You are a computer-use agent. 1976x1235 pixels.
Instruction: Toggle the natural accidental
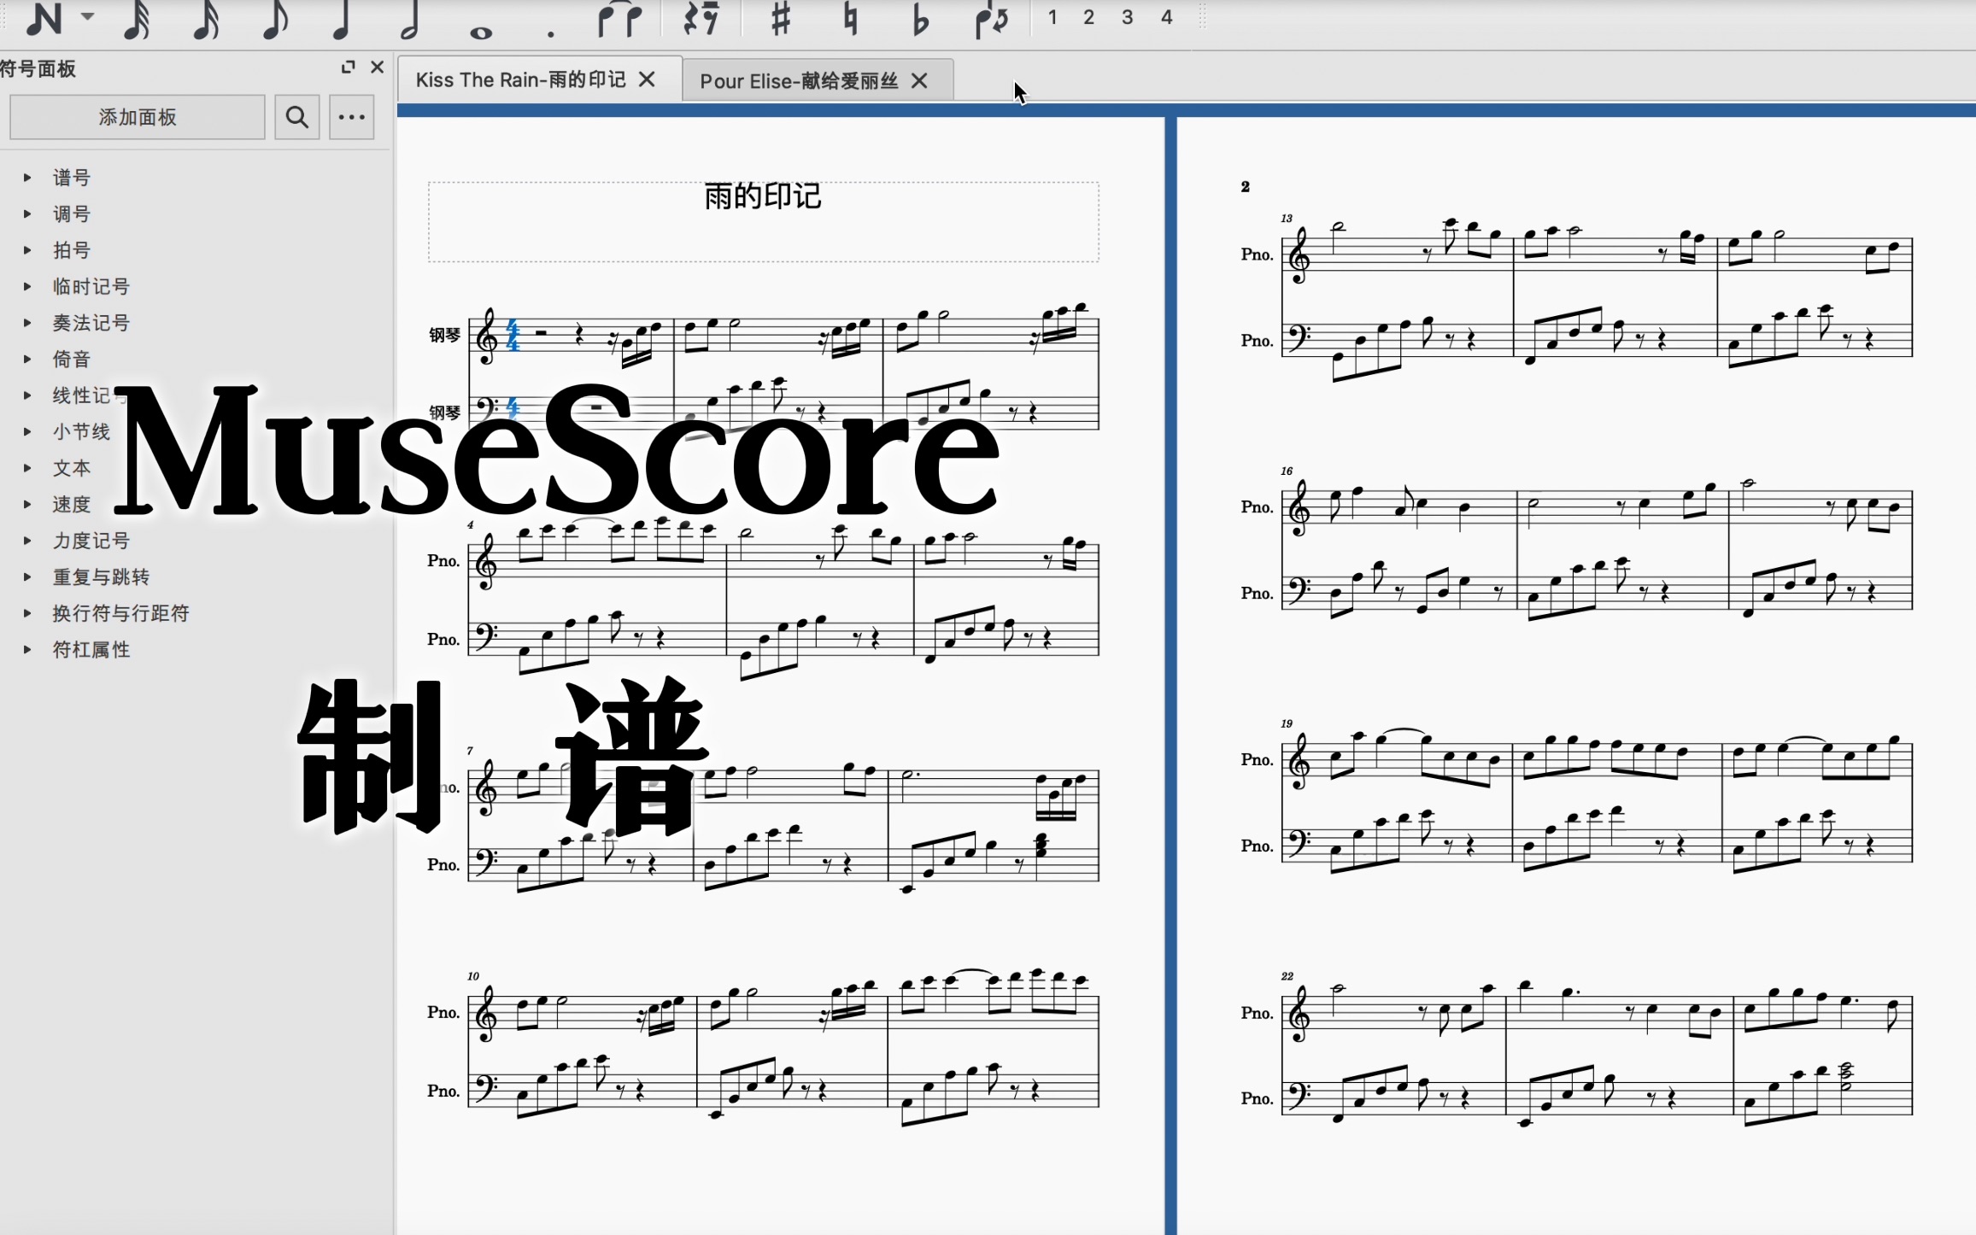850,19
